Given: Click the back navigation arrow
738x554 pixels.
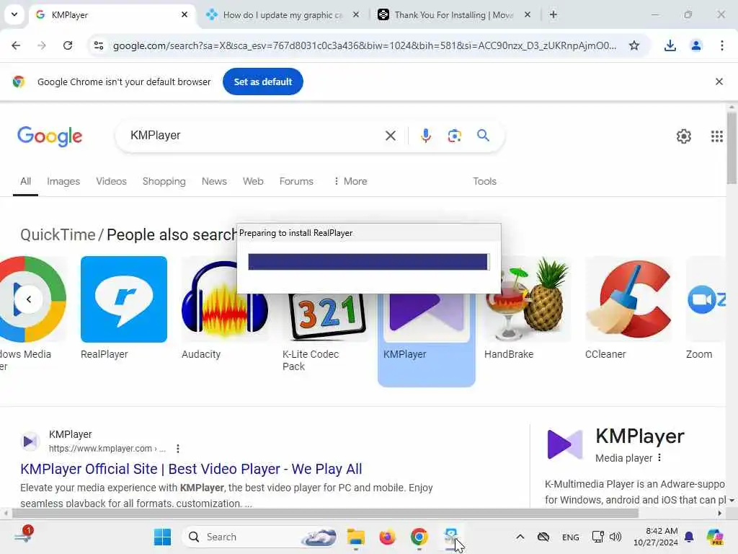Looking at the screenshot, I should [x=16, y=45].
